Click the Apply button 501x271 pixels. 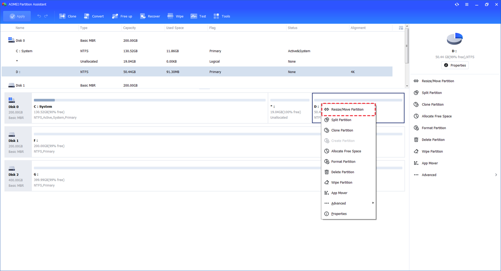(x=17, y=16)
